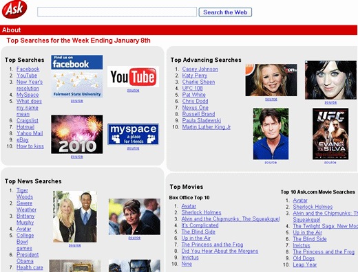Open the Charlie Sheen link
358x272 pixels.
point(198,82)
